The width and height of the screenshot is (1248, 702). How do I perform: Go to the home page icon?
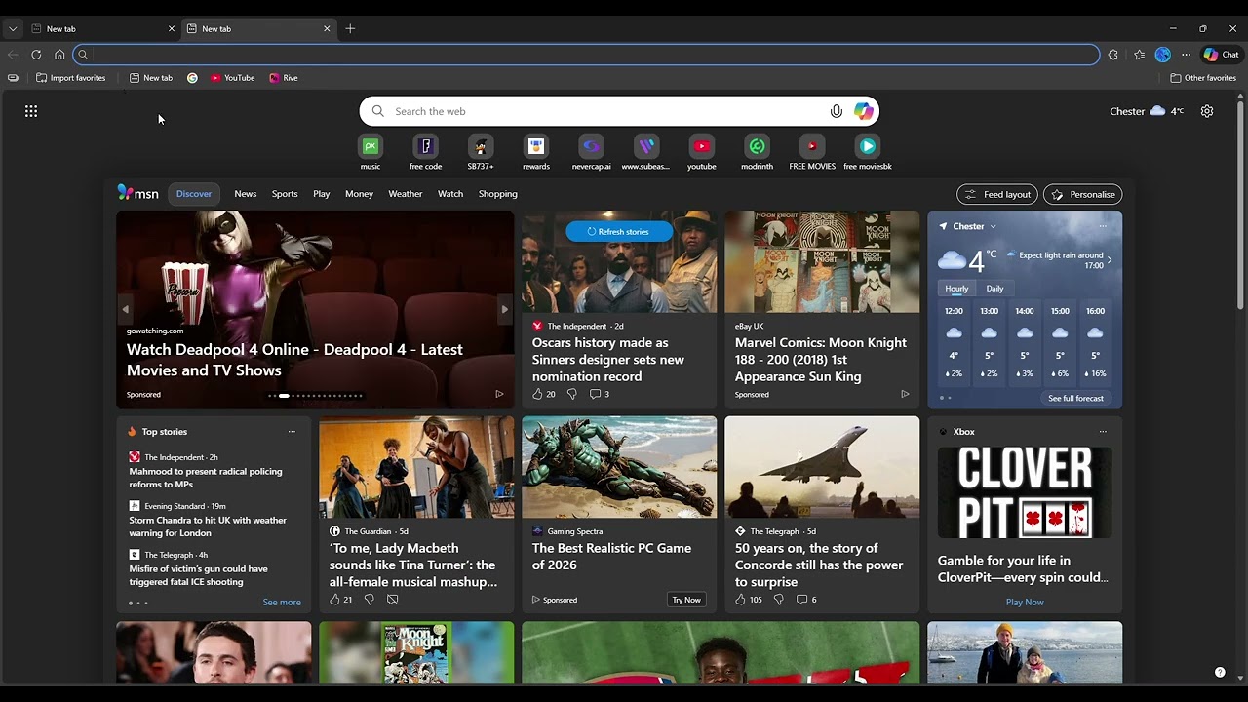click(59, 55)
